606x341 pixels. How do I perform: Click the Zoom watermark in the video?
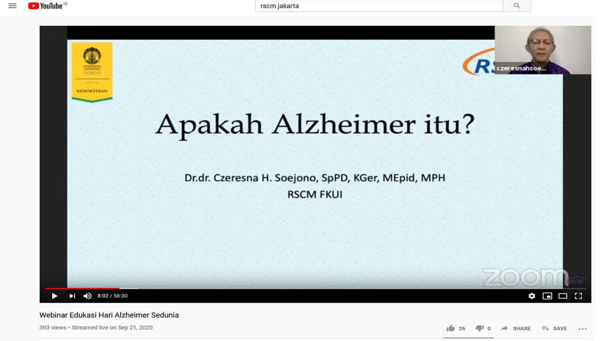525,278
